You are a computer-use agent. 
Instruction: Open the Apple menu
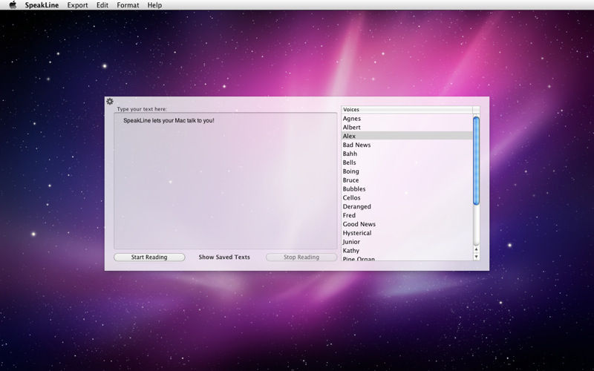13,5
